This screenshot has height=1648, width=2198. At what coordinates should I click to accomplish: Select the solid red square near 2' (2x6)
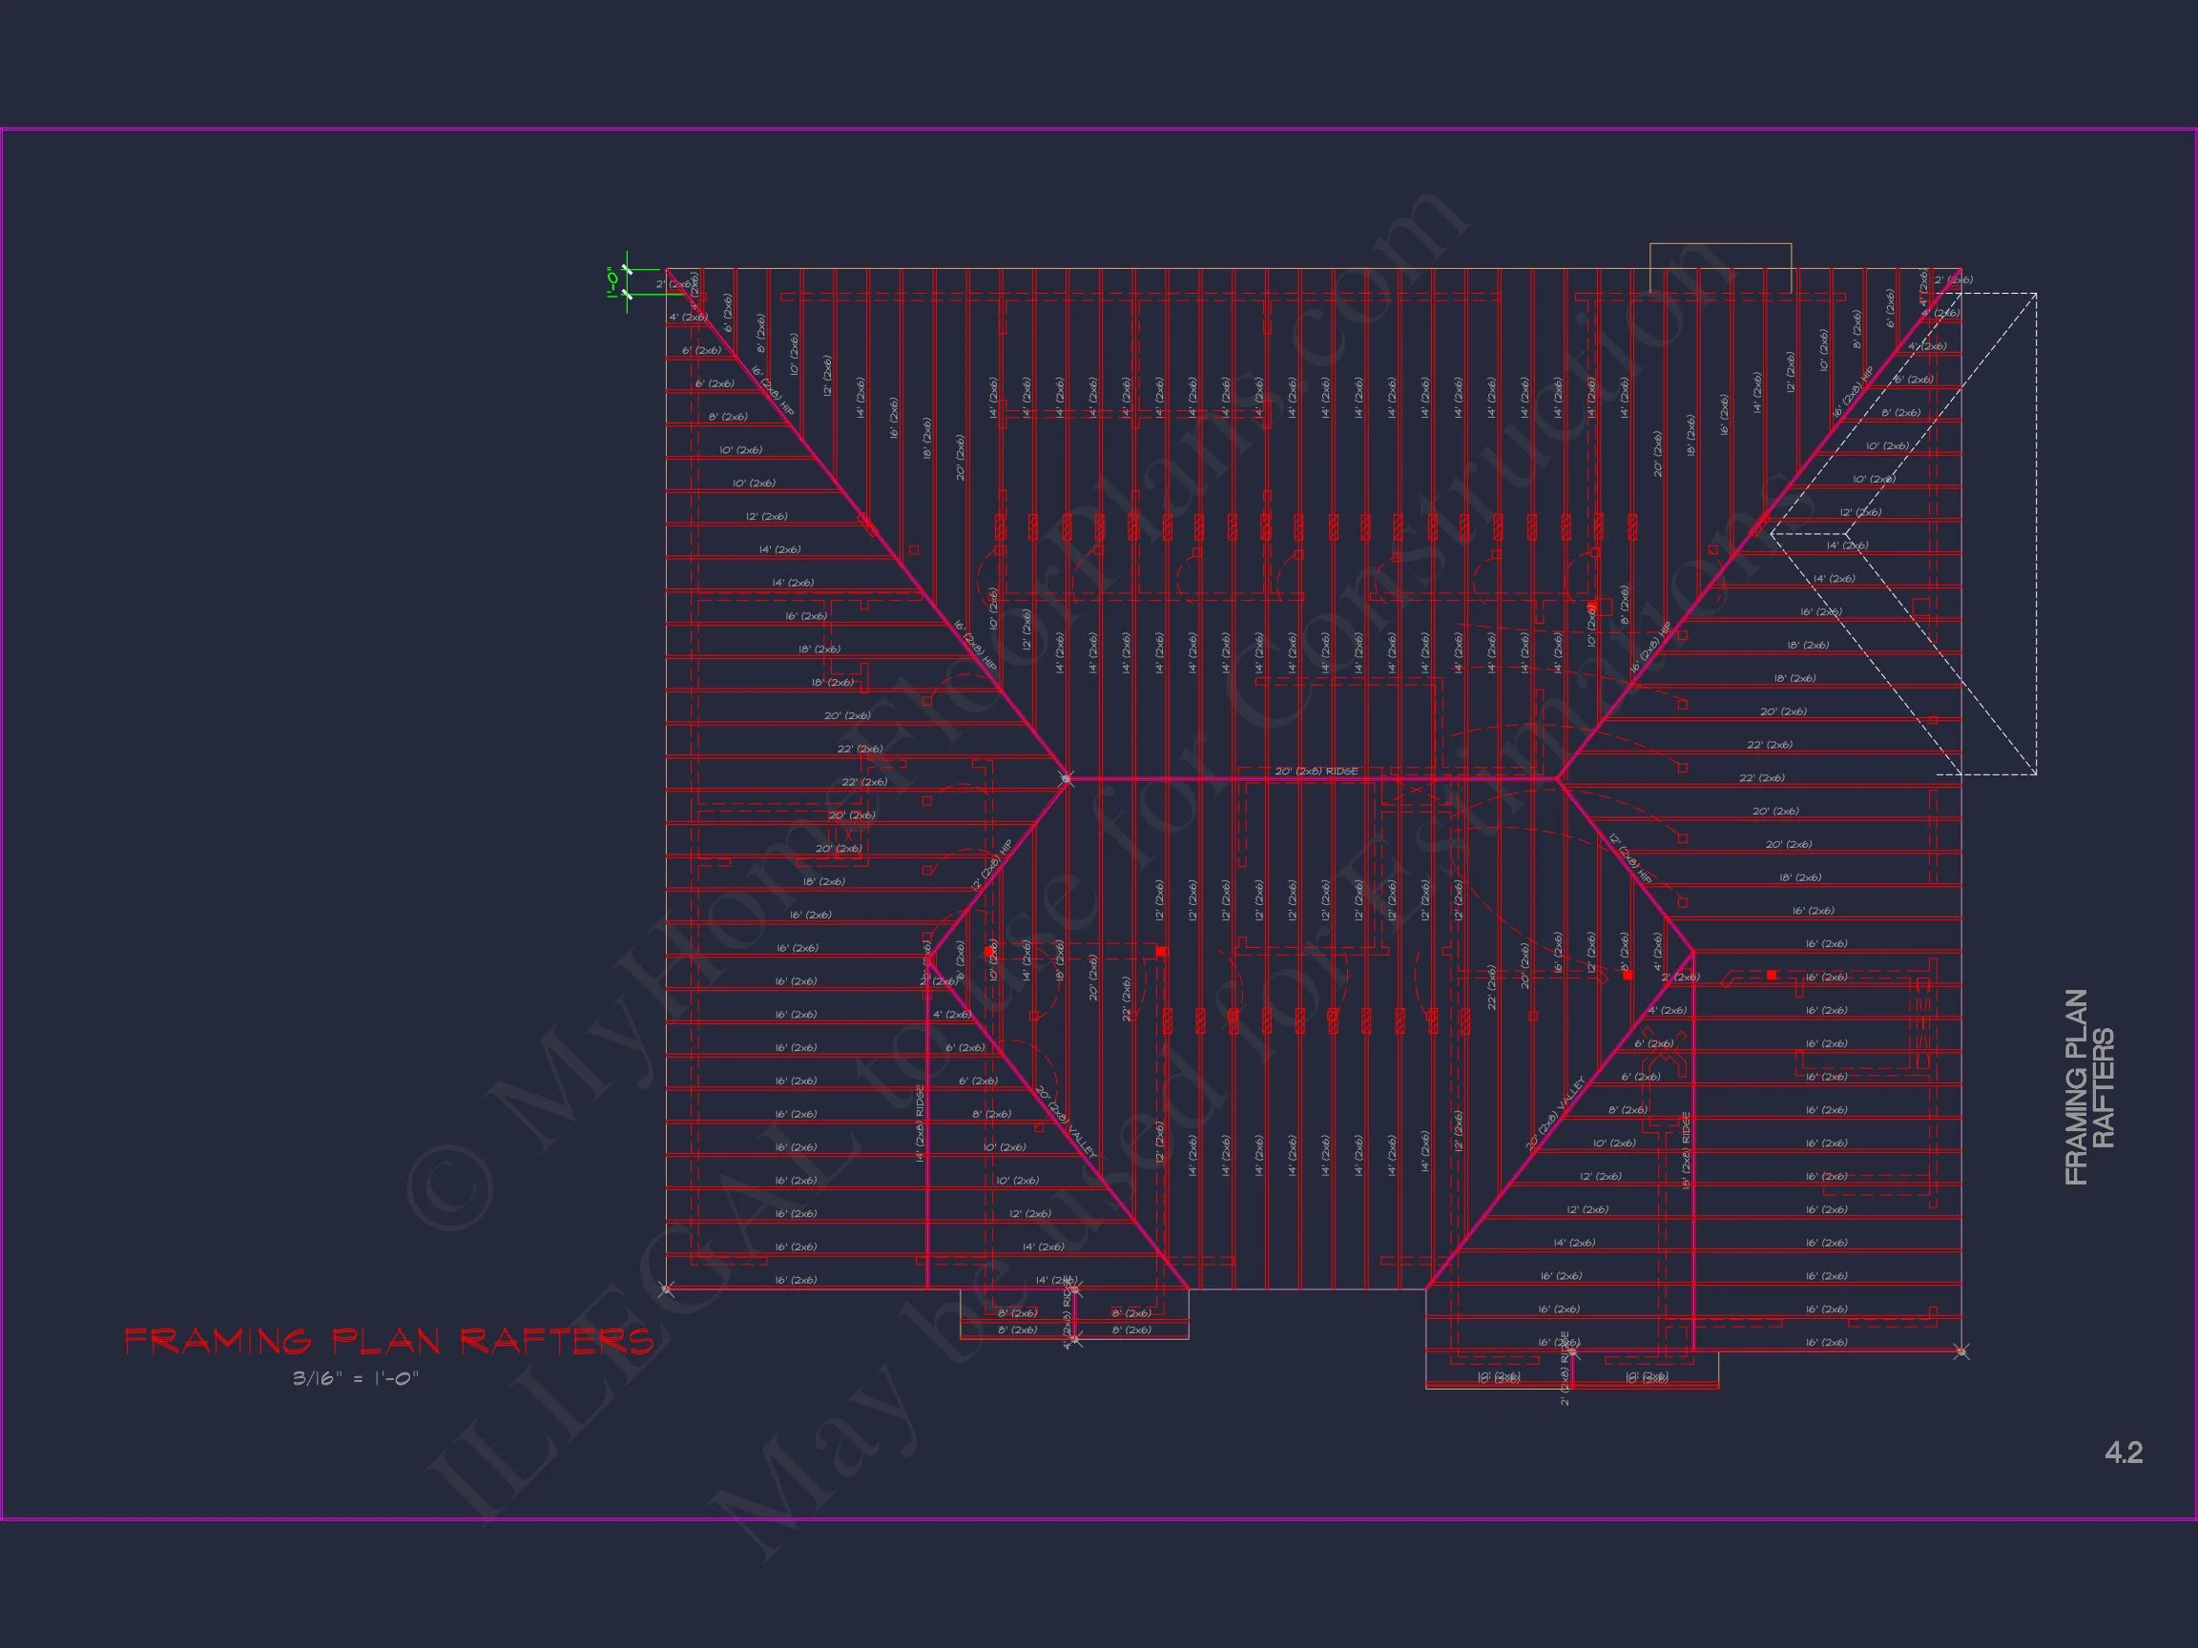[1628, 975]
